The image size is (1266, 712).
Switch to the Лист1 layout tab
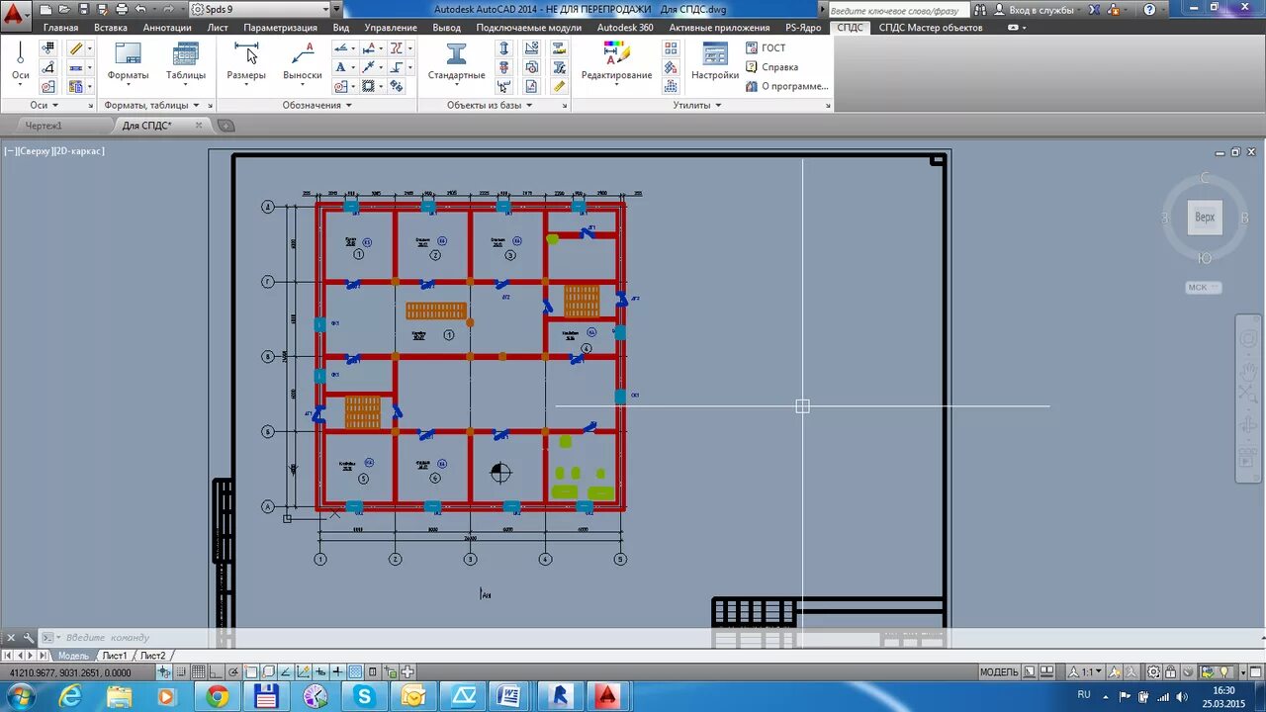[x=115, y=656]
